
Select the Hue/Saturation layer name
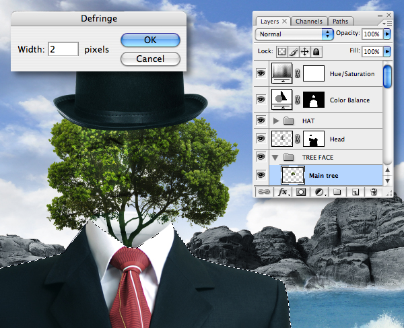[352, 74]
